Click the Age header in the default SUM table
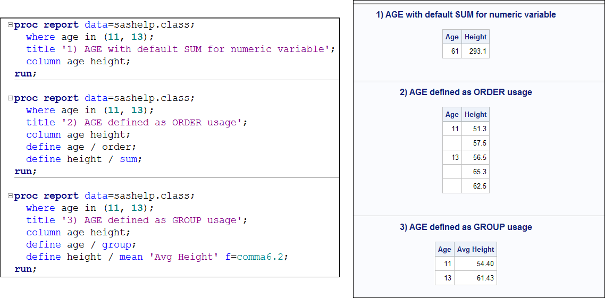Screen dimensions: 605x298 point(452,37)
